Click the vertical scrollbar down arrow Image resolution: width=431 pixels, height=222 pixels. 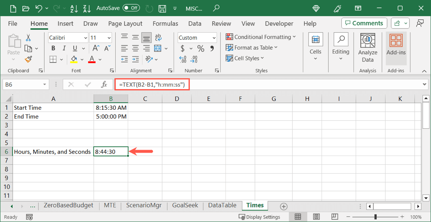pyautogui.click(x=426, y=198)
